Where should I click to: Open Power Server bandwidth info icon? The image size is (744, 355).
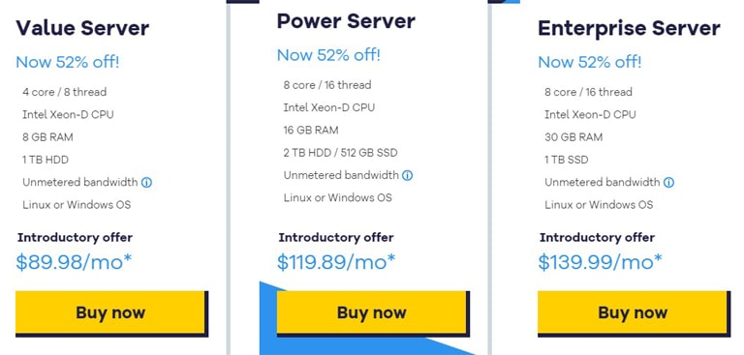click(x=408, y=175)
